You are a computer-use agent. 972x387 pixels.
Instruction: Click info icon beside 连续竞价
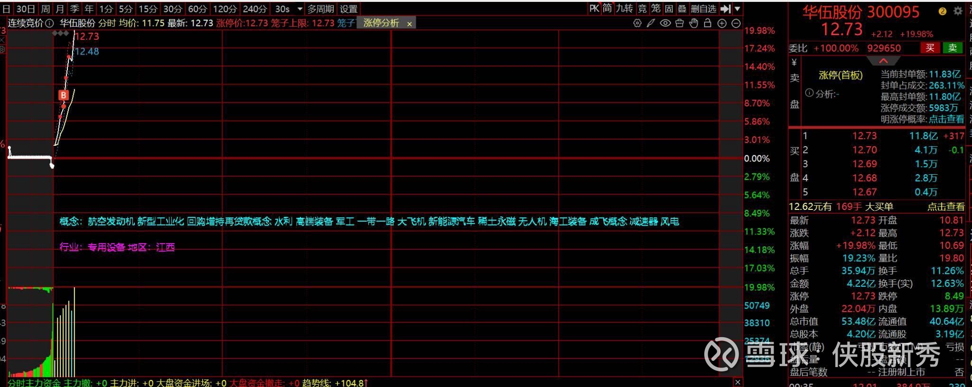click(x=49, y=23)
